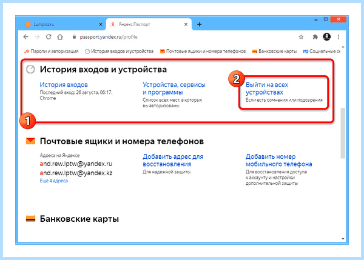Click the Последний вход: 26 августа text
Screen dimensions: 364x260
click(76, 95)
